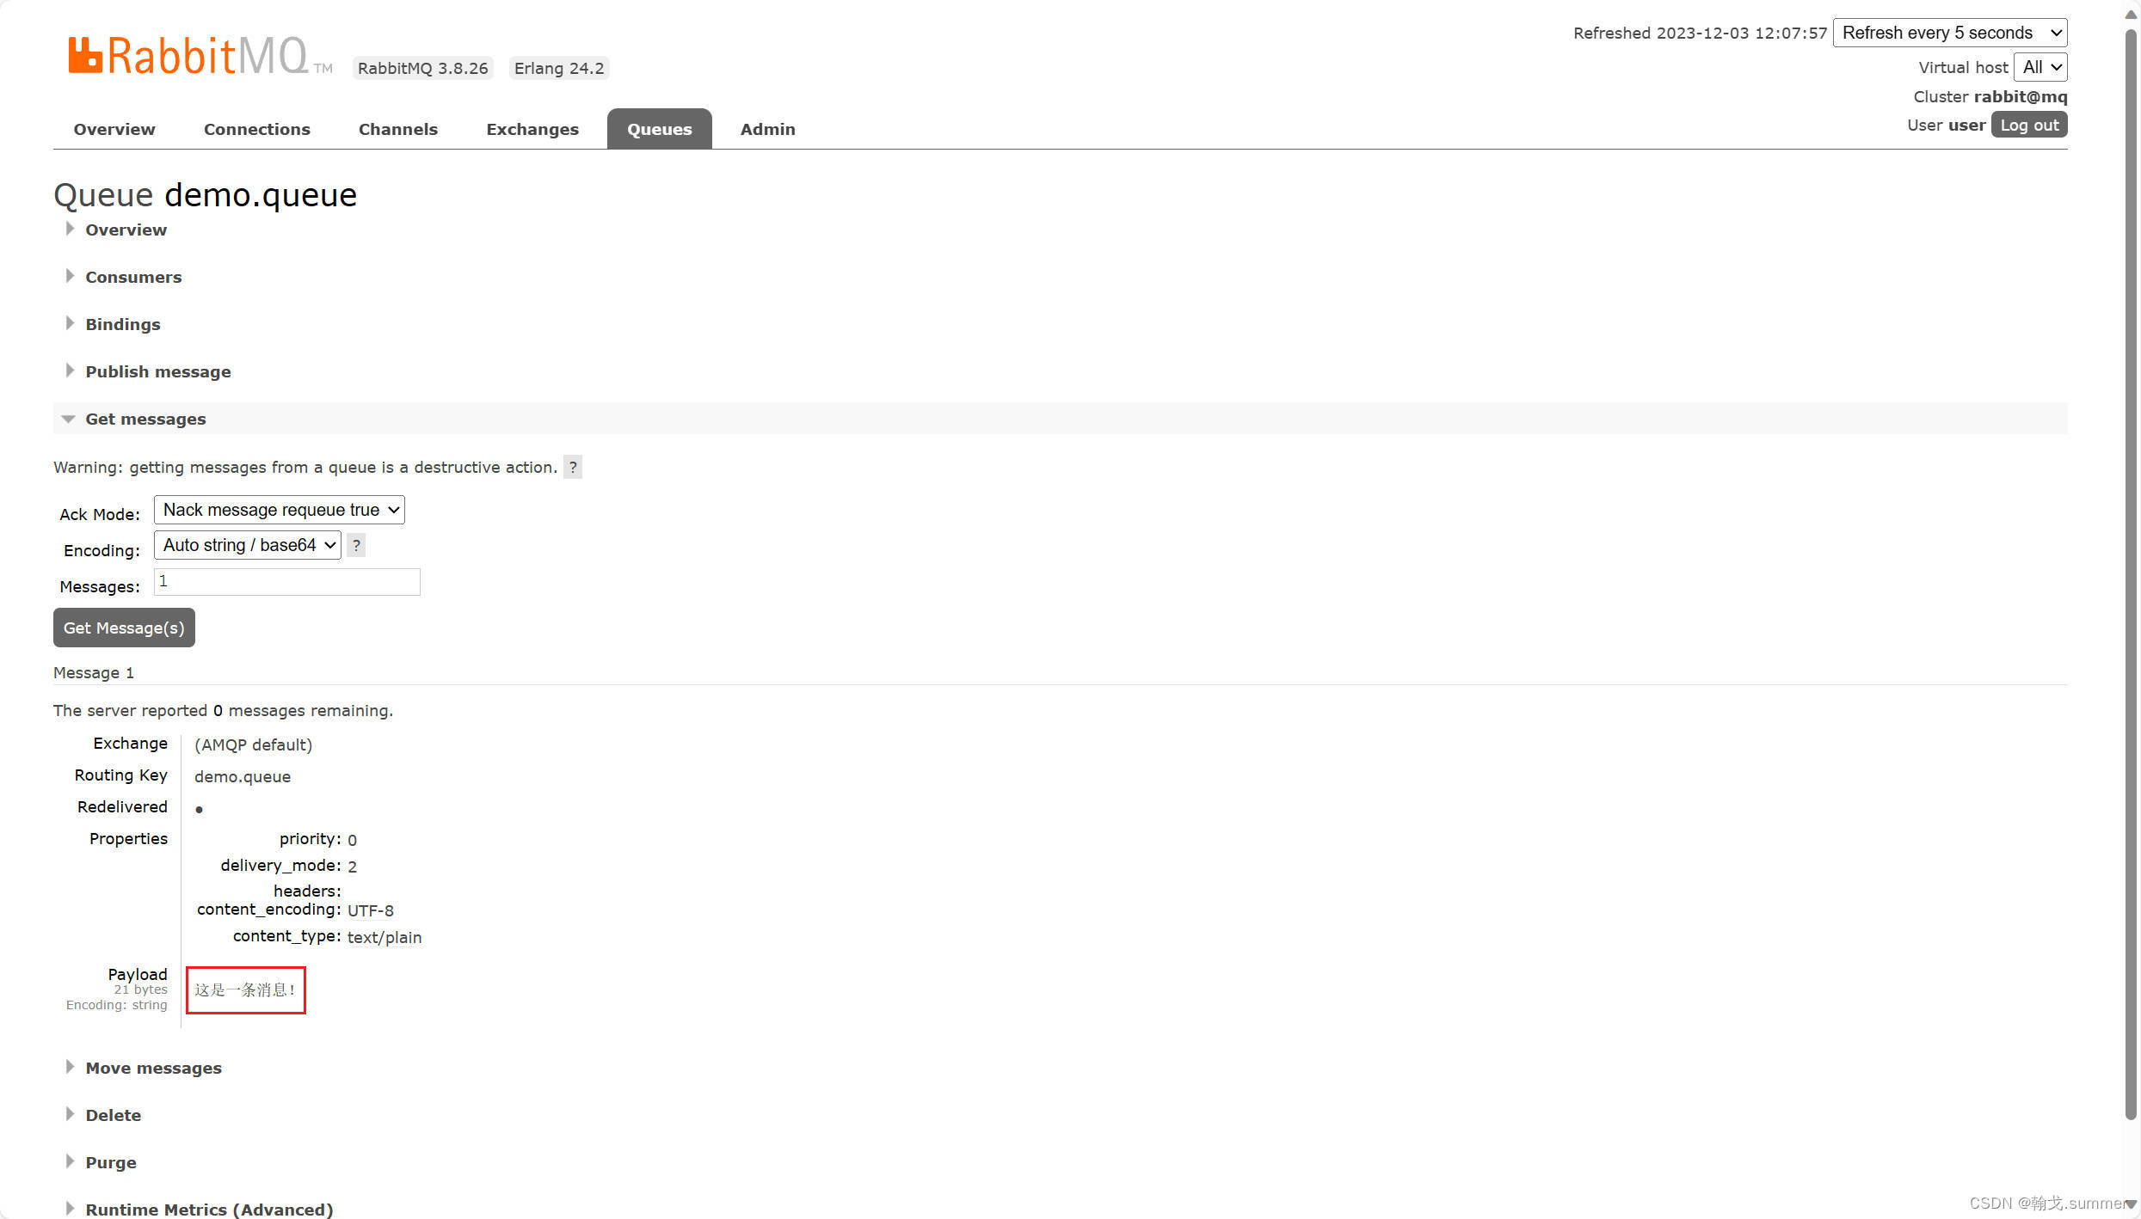Click the Delete section expand icon
Viewport: 2141px width, 1219px height.
tap(71, 1113)
